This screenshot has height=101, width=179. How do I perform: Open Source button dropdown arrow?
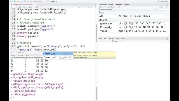[x=93, y=7]
